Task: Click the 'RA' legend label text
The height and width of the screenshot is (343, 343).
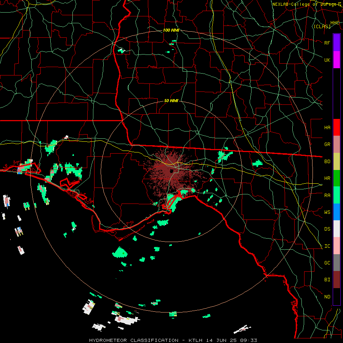Action: 327,195
